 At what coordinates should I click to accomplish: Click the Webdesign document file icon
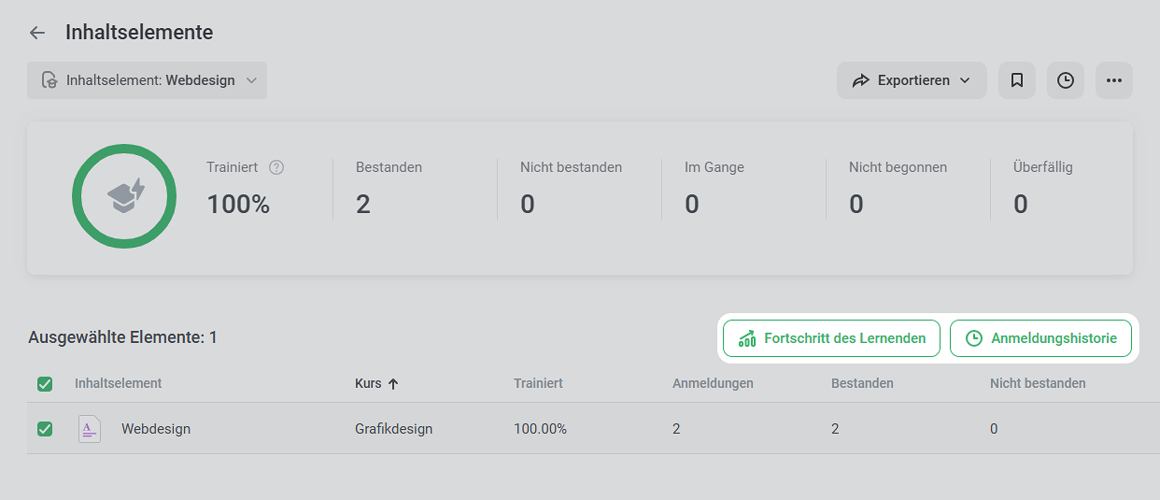coord(90,429)
